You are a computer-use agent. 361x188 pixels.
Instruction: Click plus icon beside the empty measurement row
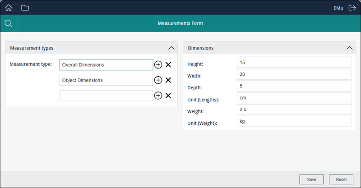pos(158,96)
